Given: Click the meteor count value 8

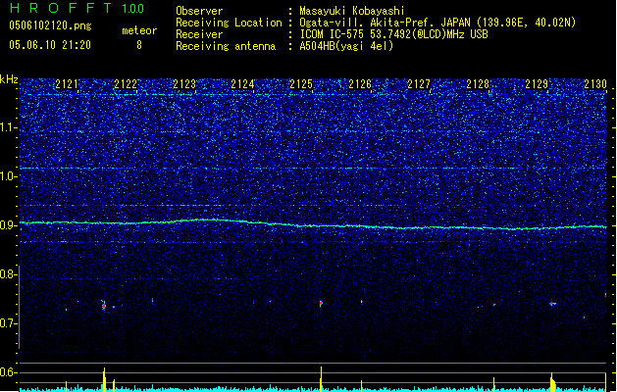Looking at the screenshot, I should click(x=139, y=45).
